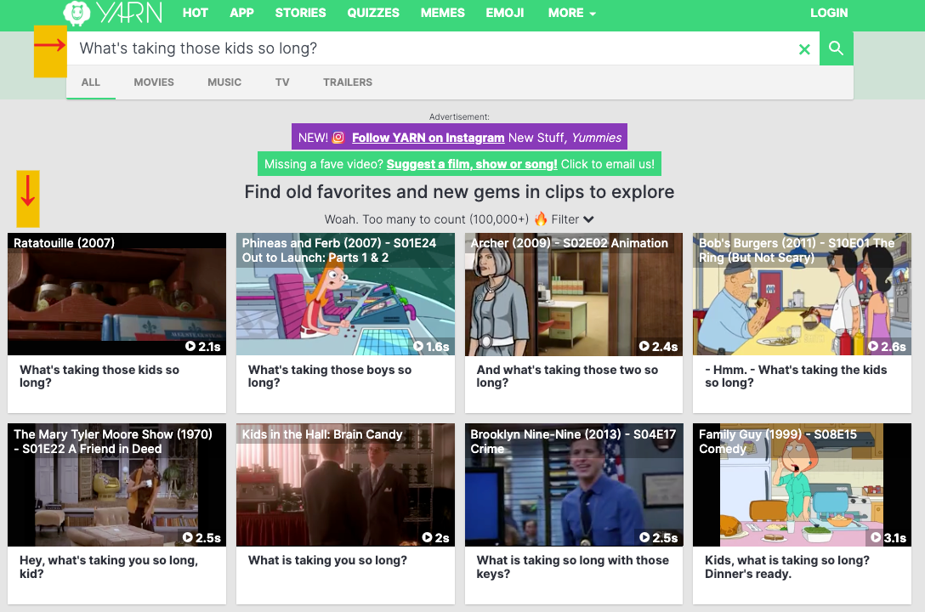This screenshot has height=612, width=925.
Task: Click caption "What is taking so long with those keys?"
Action: 572,567
